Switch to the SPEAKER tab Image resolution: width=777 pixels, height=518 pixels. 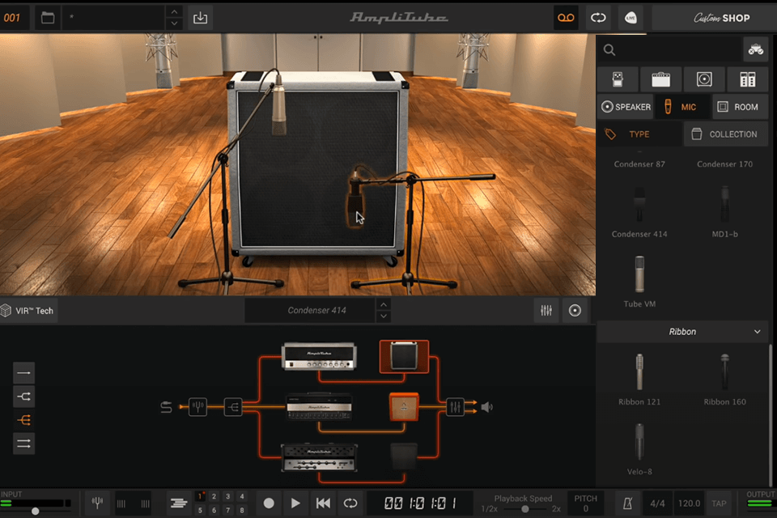tap(626, 107)
